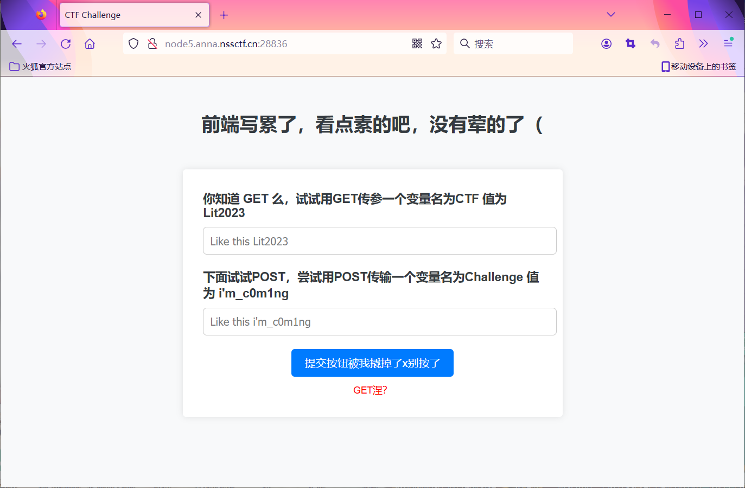Close the CTF Challenge tab
This screenshot has height=488, width=745.
tap(198, 15)
